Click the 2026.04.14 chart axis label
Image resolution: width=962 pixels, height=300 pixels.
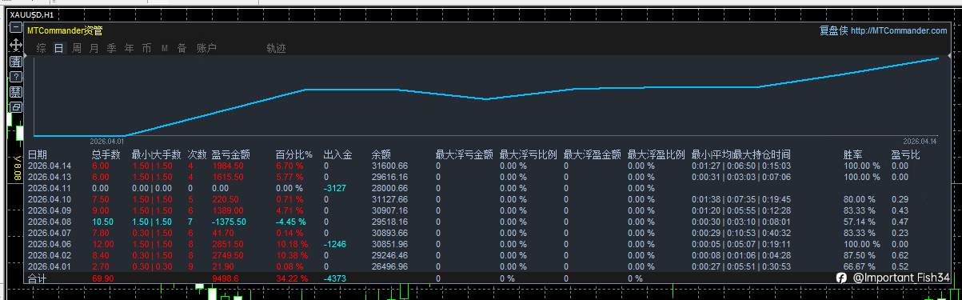pyautogui.click(x=920, y=141)
